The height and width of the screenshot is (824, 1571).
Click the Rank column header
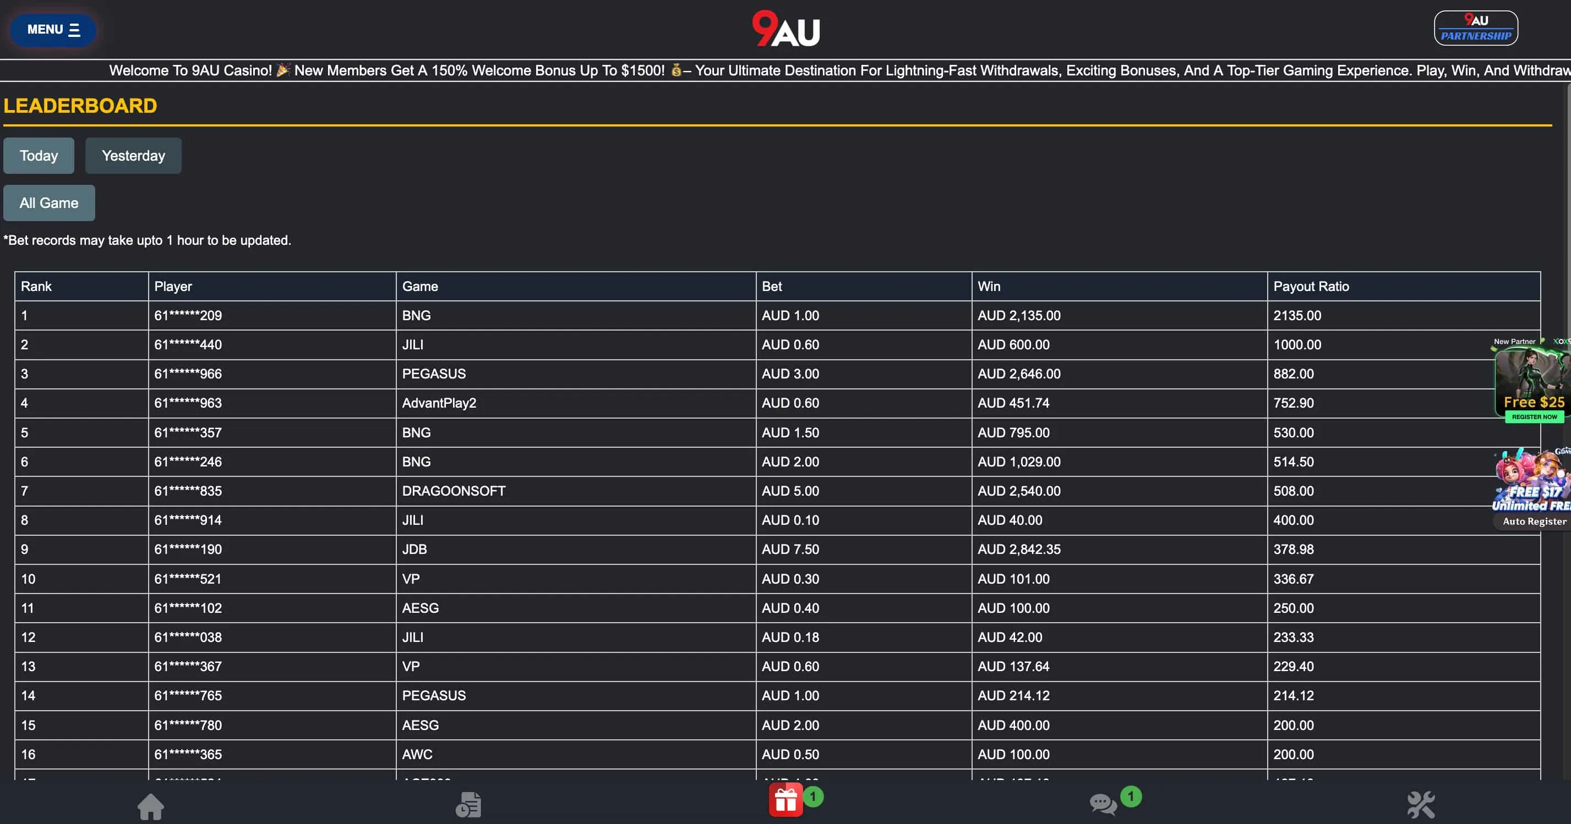coord(81,287)
